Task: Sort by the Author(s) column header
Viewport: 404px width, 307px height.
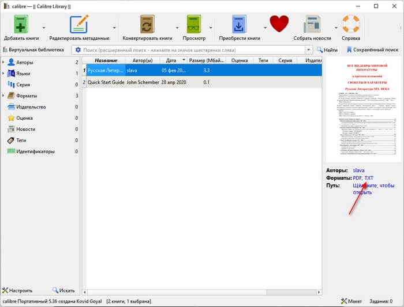Action: tap(143, 60)
